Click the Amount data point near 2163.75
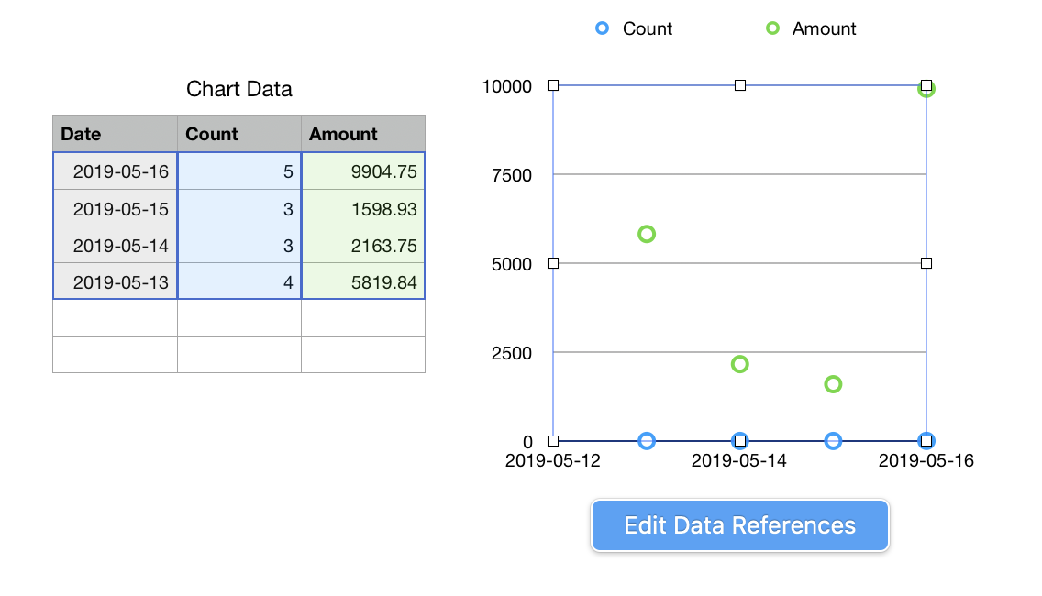This screenshot has height=596, width=1042. [740, 364]
